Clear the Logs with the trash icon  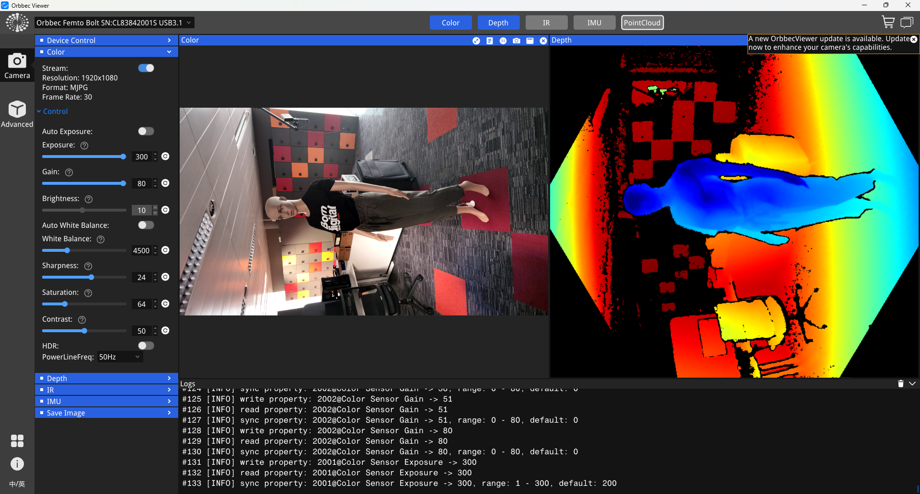[900, 383]
